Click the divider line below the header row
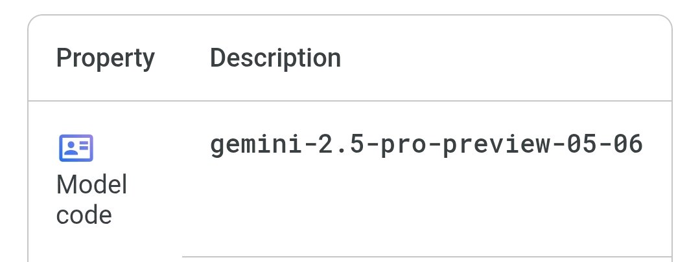This screenshot has height=262, width=700. click(x=350, y=101)
